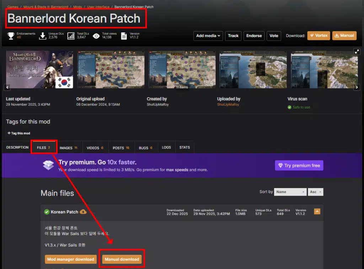Go to Mount & Blade II: Bannerlord breadcrumb

(x=46, y=7)
